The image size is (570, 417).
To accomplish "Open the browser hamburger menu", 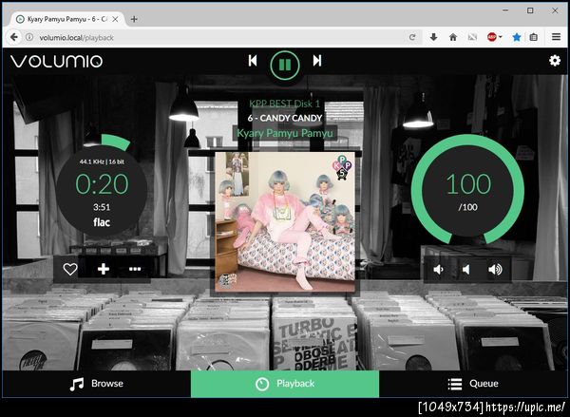I will click(556, 37).
